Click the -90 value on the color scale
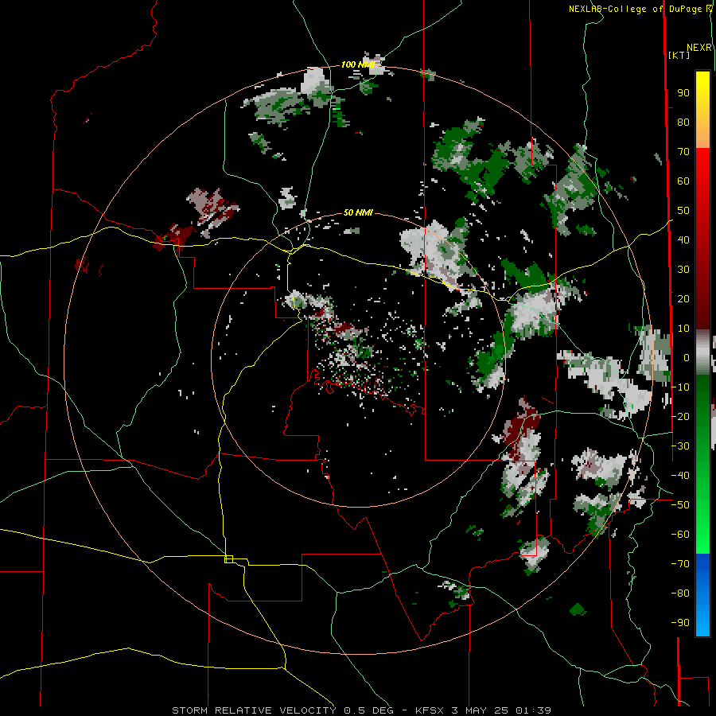The width and height of the screenshot is (716, 716). point(680,623)
